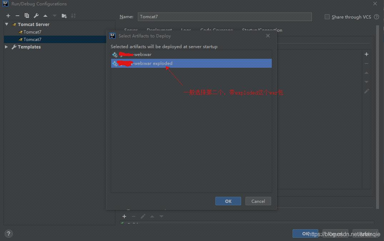The height and width of the screenshot is (241, 384).
Task: Expand the Templates tree node
Action: 6,47
